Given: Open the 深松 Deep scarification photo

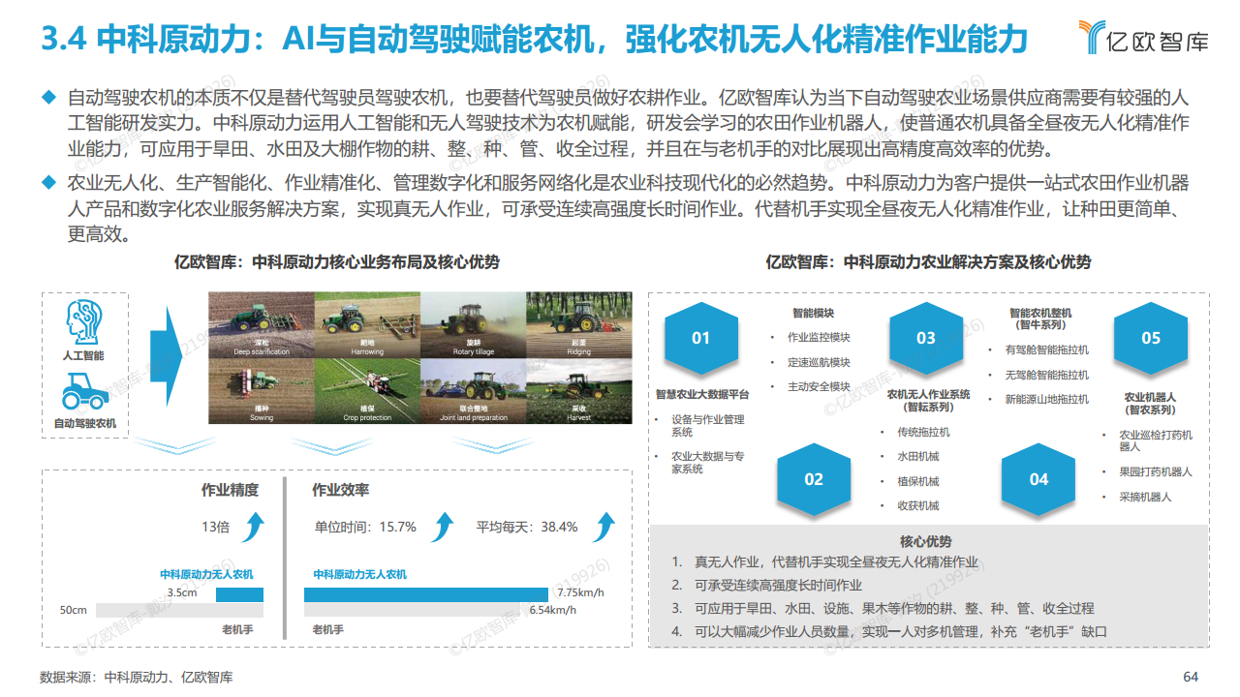Looking at the screenshot, I should coord(262,325).
